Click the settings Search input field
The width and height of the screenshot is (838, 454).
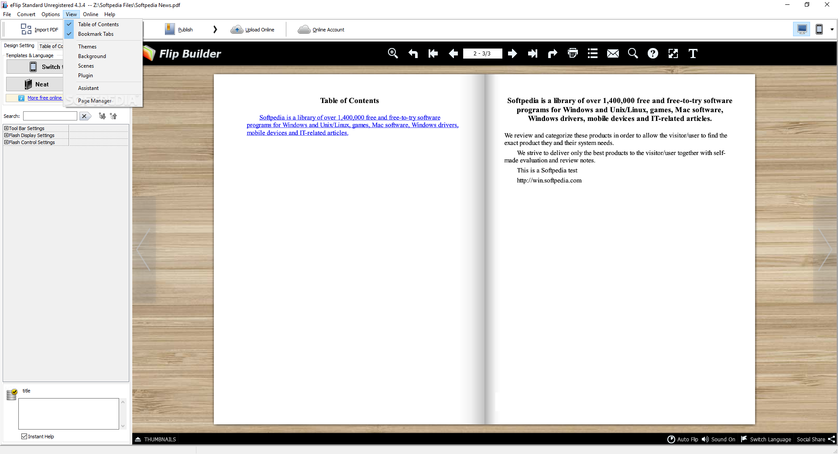tap(50, 116)
